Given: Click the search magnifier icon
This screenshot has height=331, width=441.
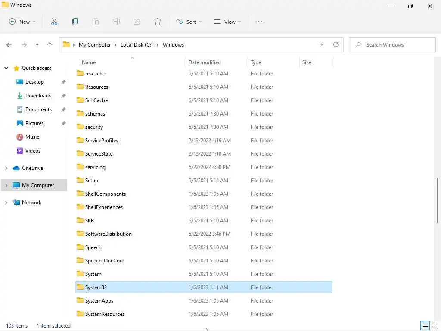Looking at the screenshot, I should 358,45.
